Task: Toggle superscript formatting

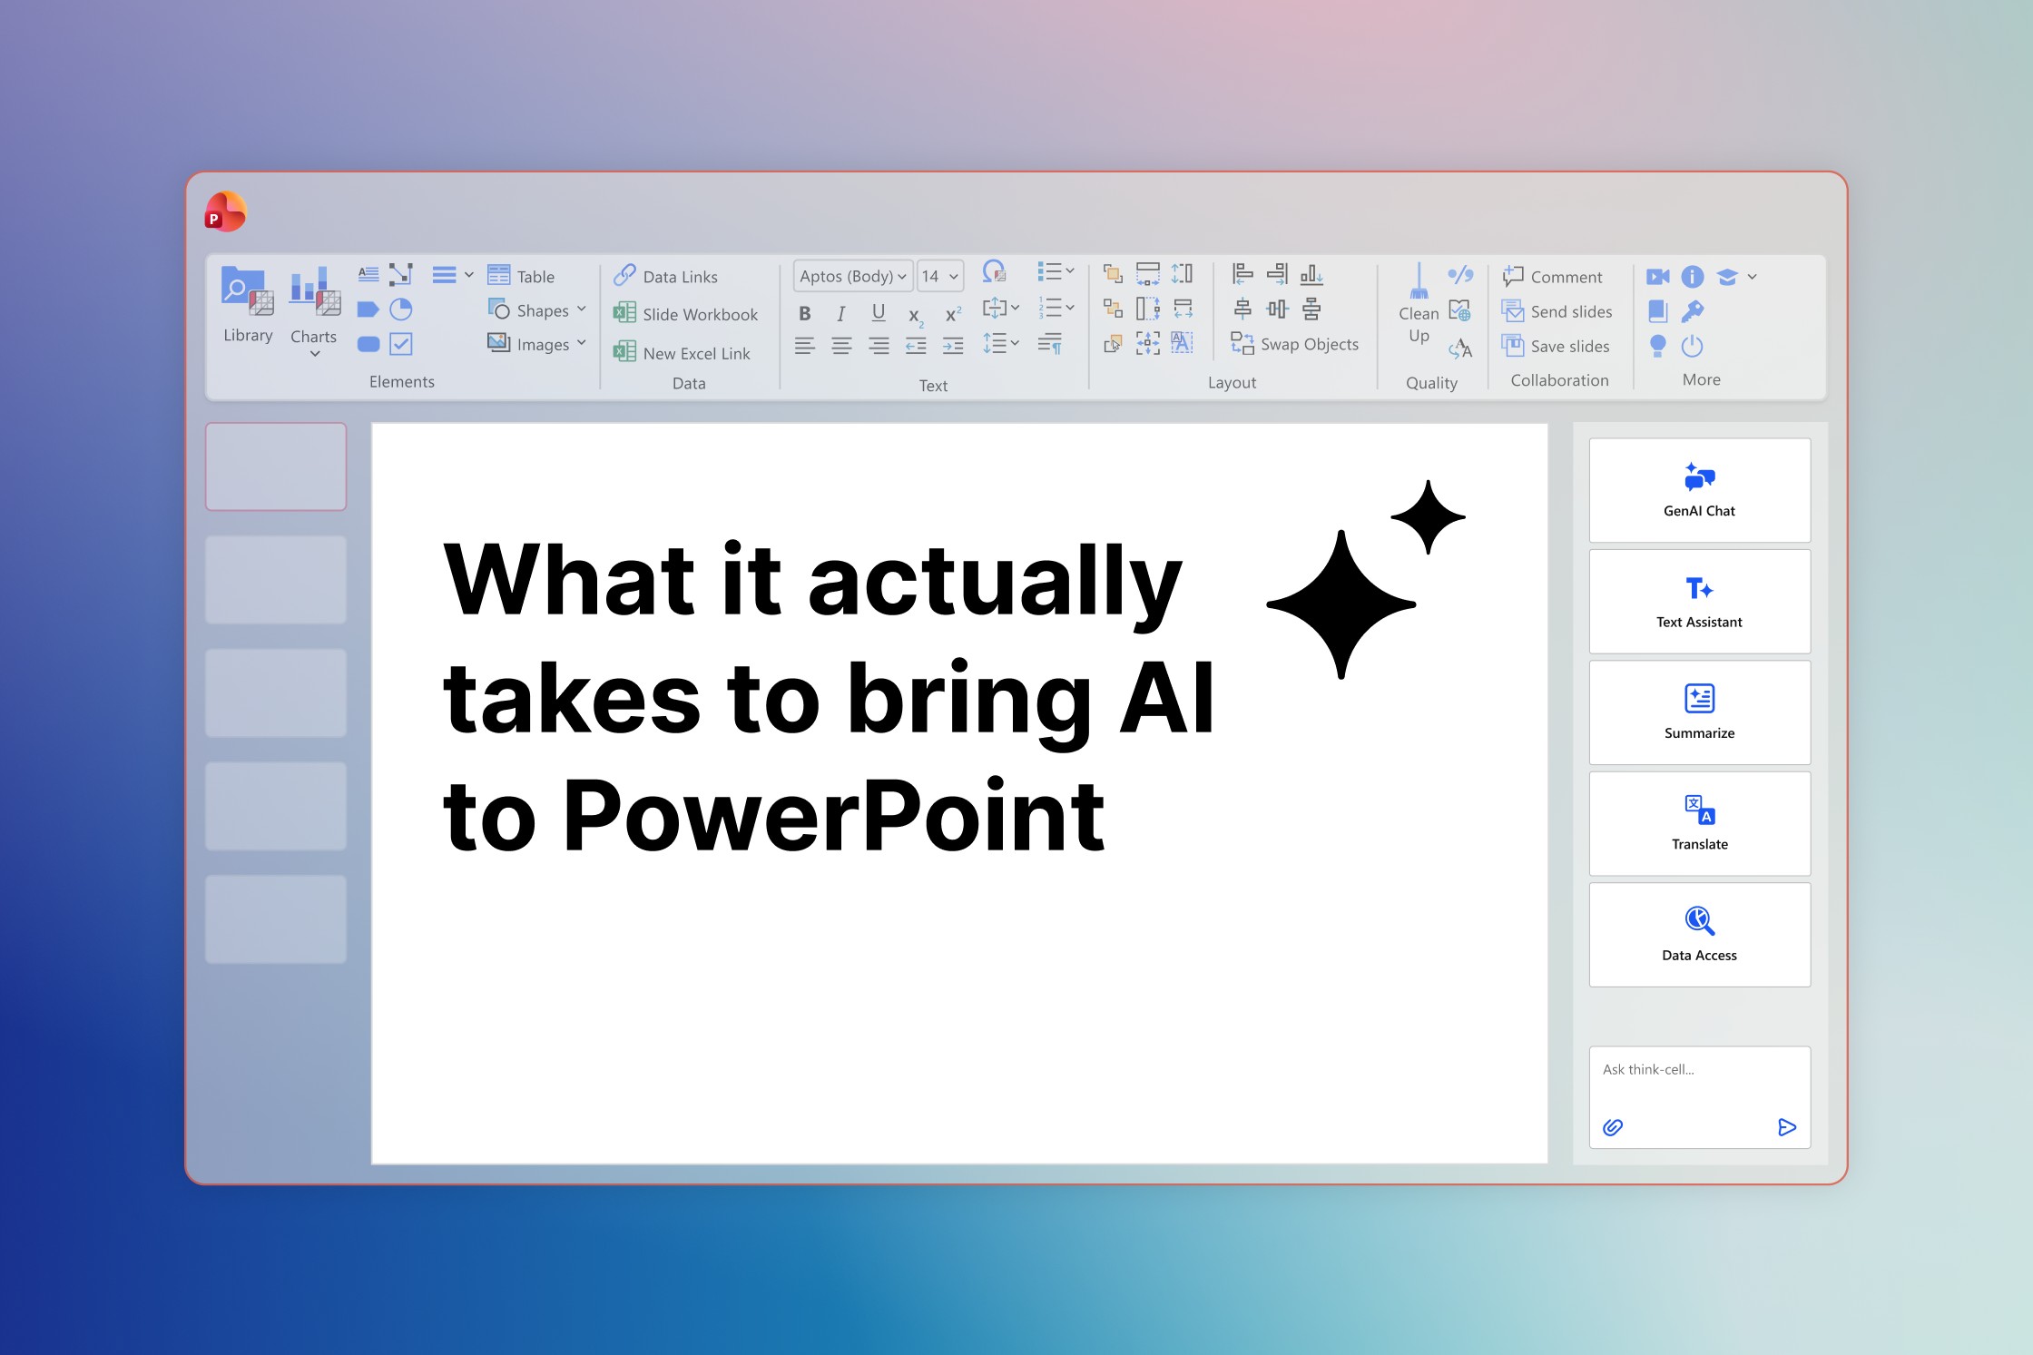Action: coord(953,314)
